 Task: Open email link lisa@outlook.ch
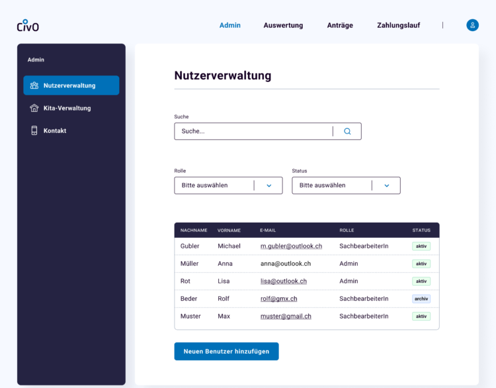(284, 281)
